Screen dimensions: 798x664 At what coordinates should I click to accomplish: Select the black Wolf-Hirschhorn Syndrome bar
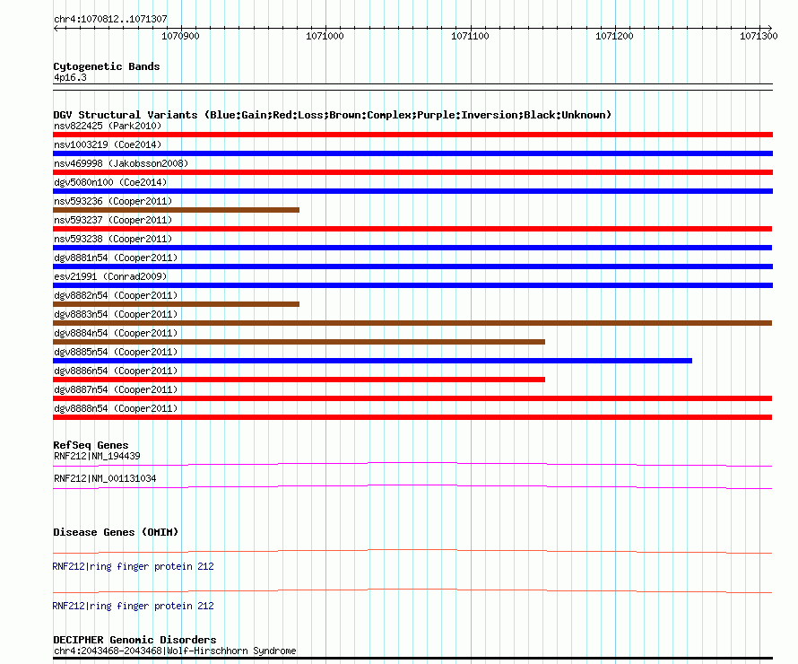[x=412, y=659]
